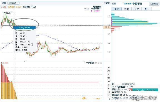Click the black asterisk markers in the chart corner
This screenshot has height=104, width=160.
pyautogui.click(x=87, y=9)
